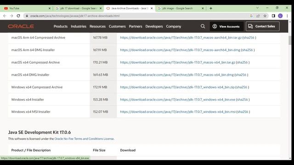Close the jdk image Google Search tab
Image resolution: width=294 pixels, height=165 pixels.
point(203,8)
